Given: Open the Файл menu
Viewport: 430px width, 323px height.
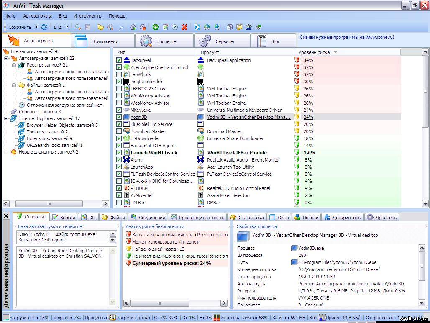Looking at the screenshot, I should [11, 16].
